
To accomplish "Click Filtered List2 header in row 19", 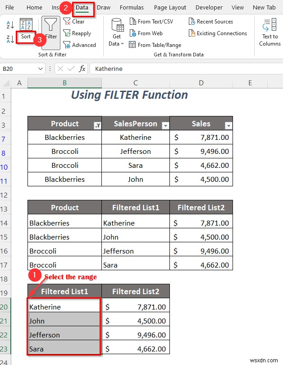I will coord(136,291).
